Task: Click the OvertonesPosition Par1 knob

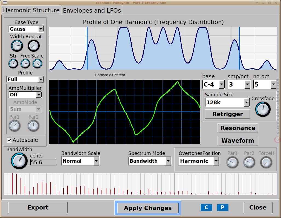Action: (233, 163)
